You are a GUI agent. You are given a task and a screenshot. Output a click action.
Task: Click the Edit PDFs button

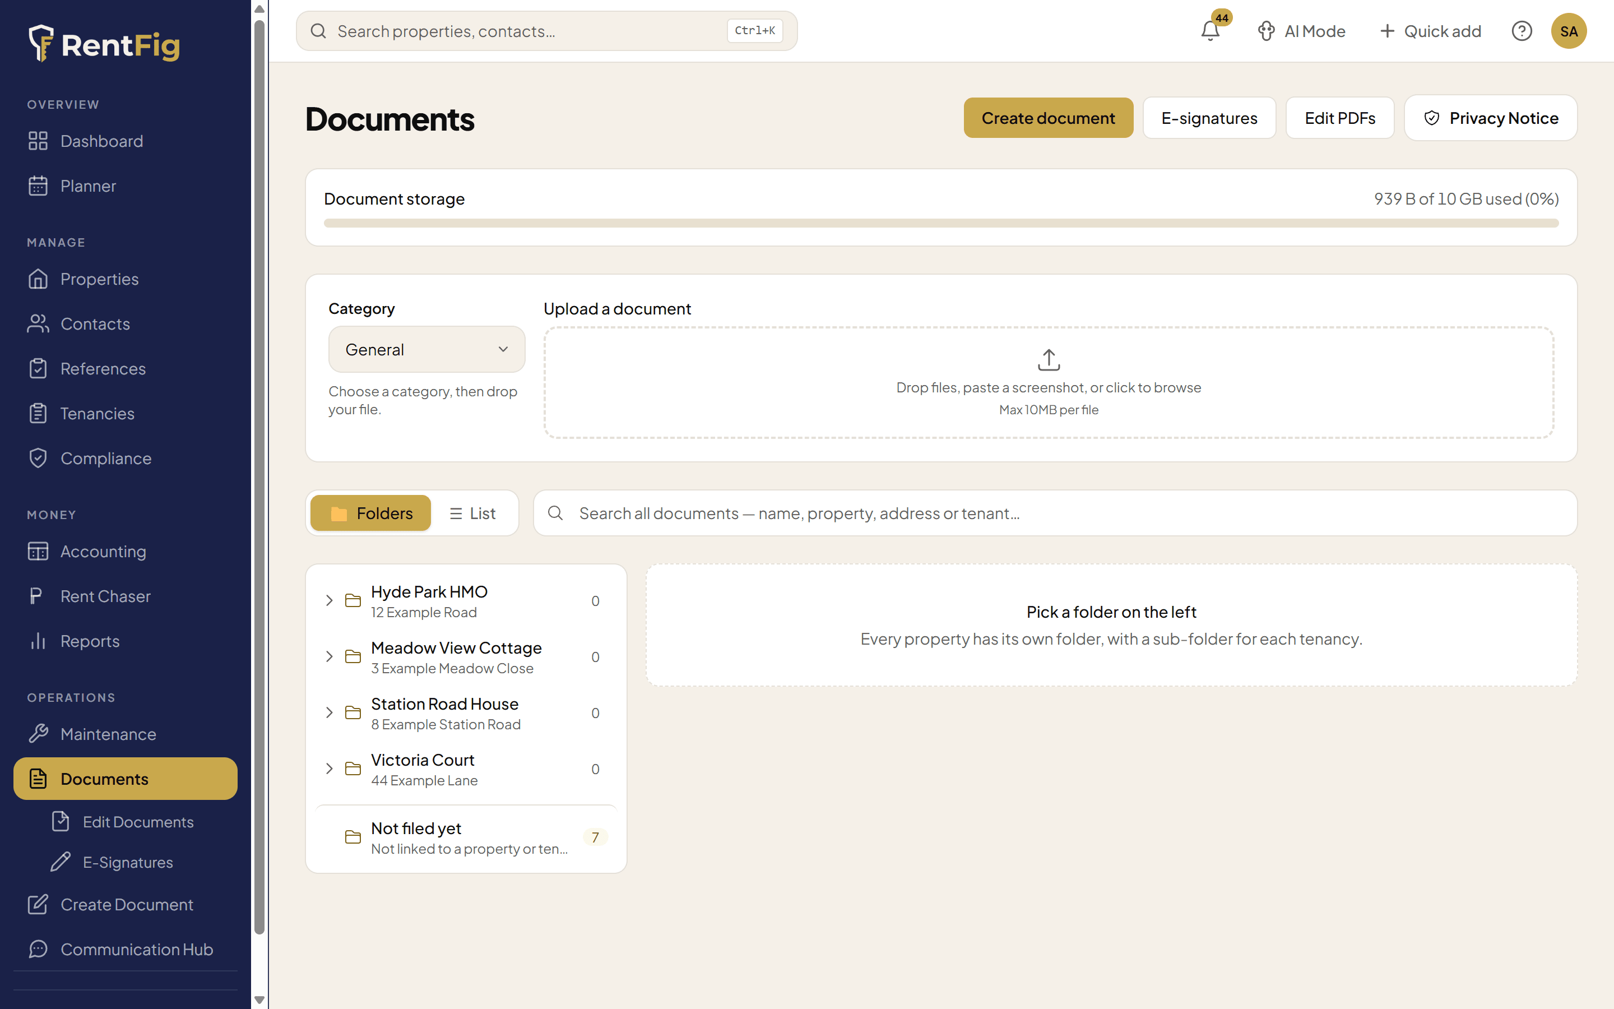pyautogui.click(x=1339, y=118)
